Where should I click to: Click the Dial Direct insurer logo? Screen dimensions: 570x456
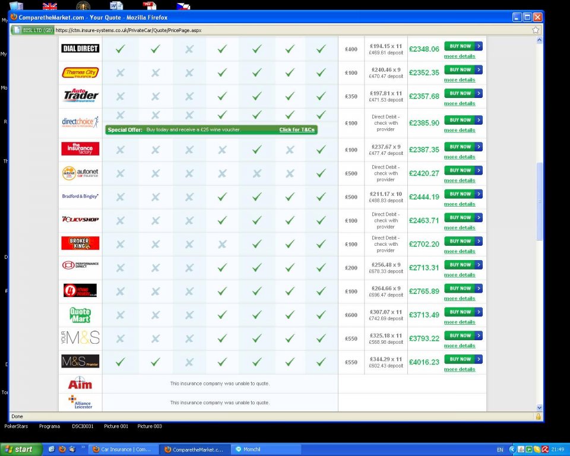80,48
